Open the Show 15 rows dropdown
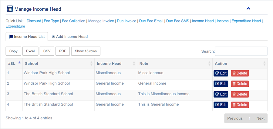The image size is (273, 129). click(x=86, y=51)
